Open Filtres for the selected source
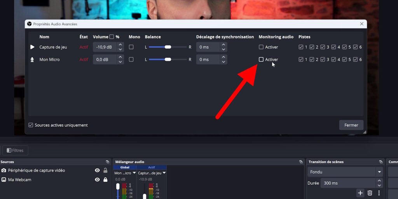 [15, 150]
